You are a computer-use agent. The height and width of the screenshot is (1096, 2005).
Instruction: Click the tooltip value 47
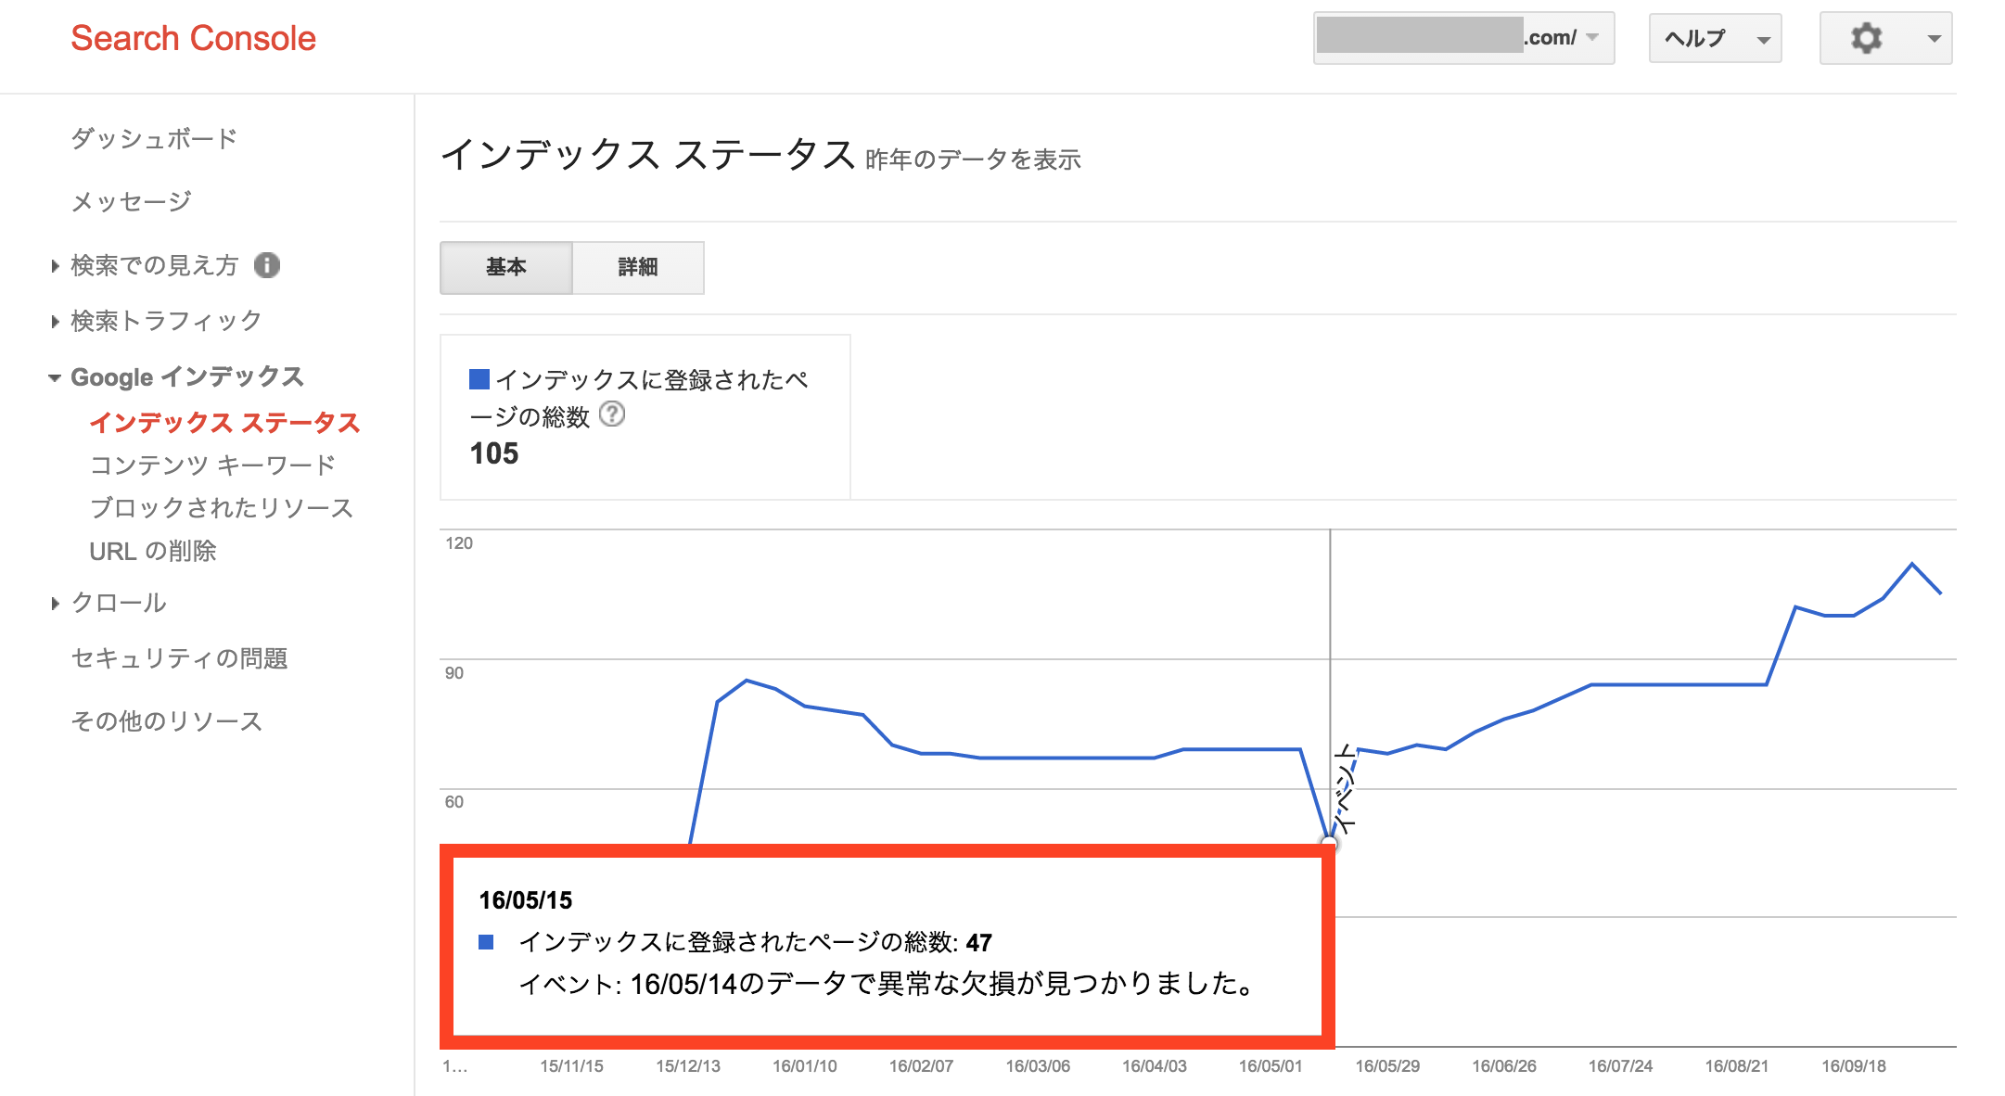click(x=979, y=943)
